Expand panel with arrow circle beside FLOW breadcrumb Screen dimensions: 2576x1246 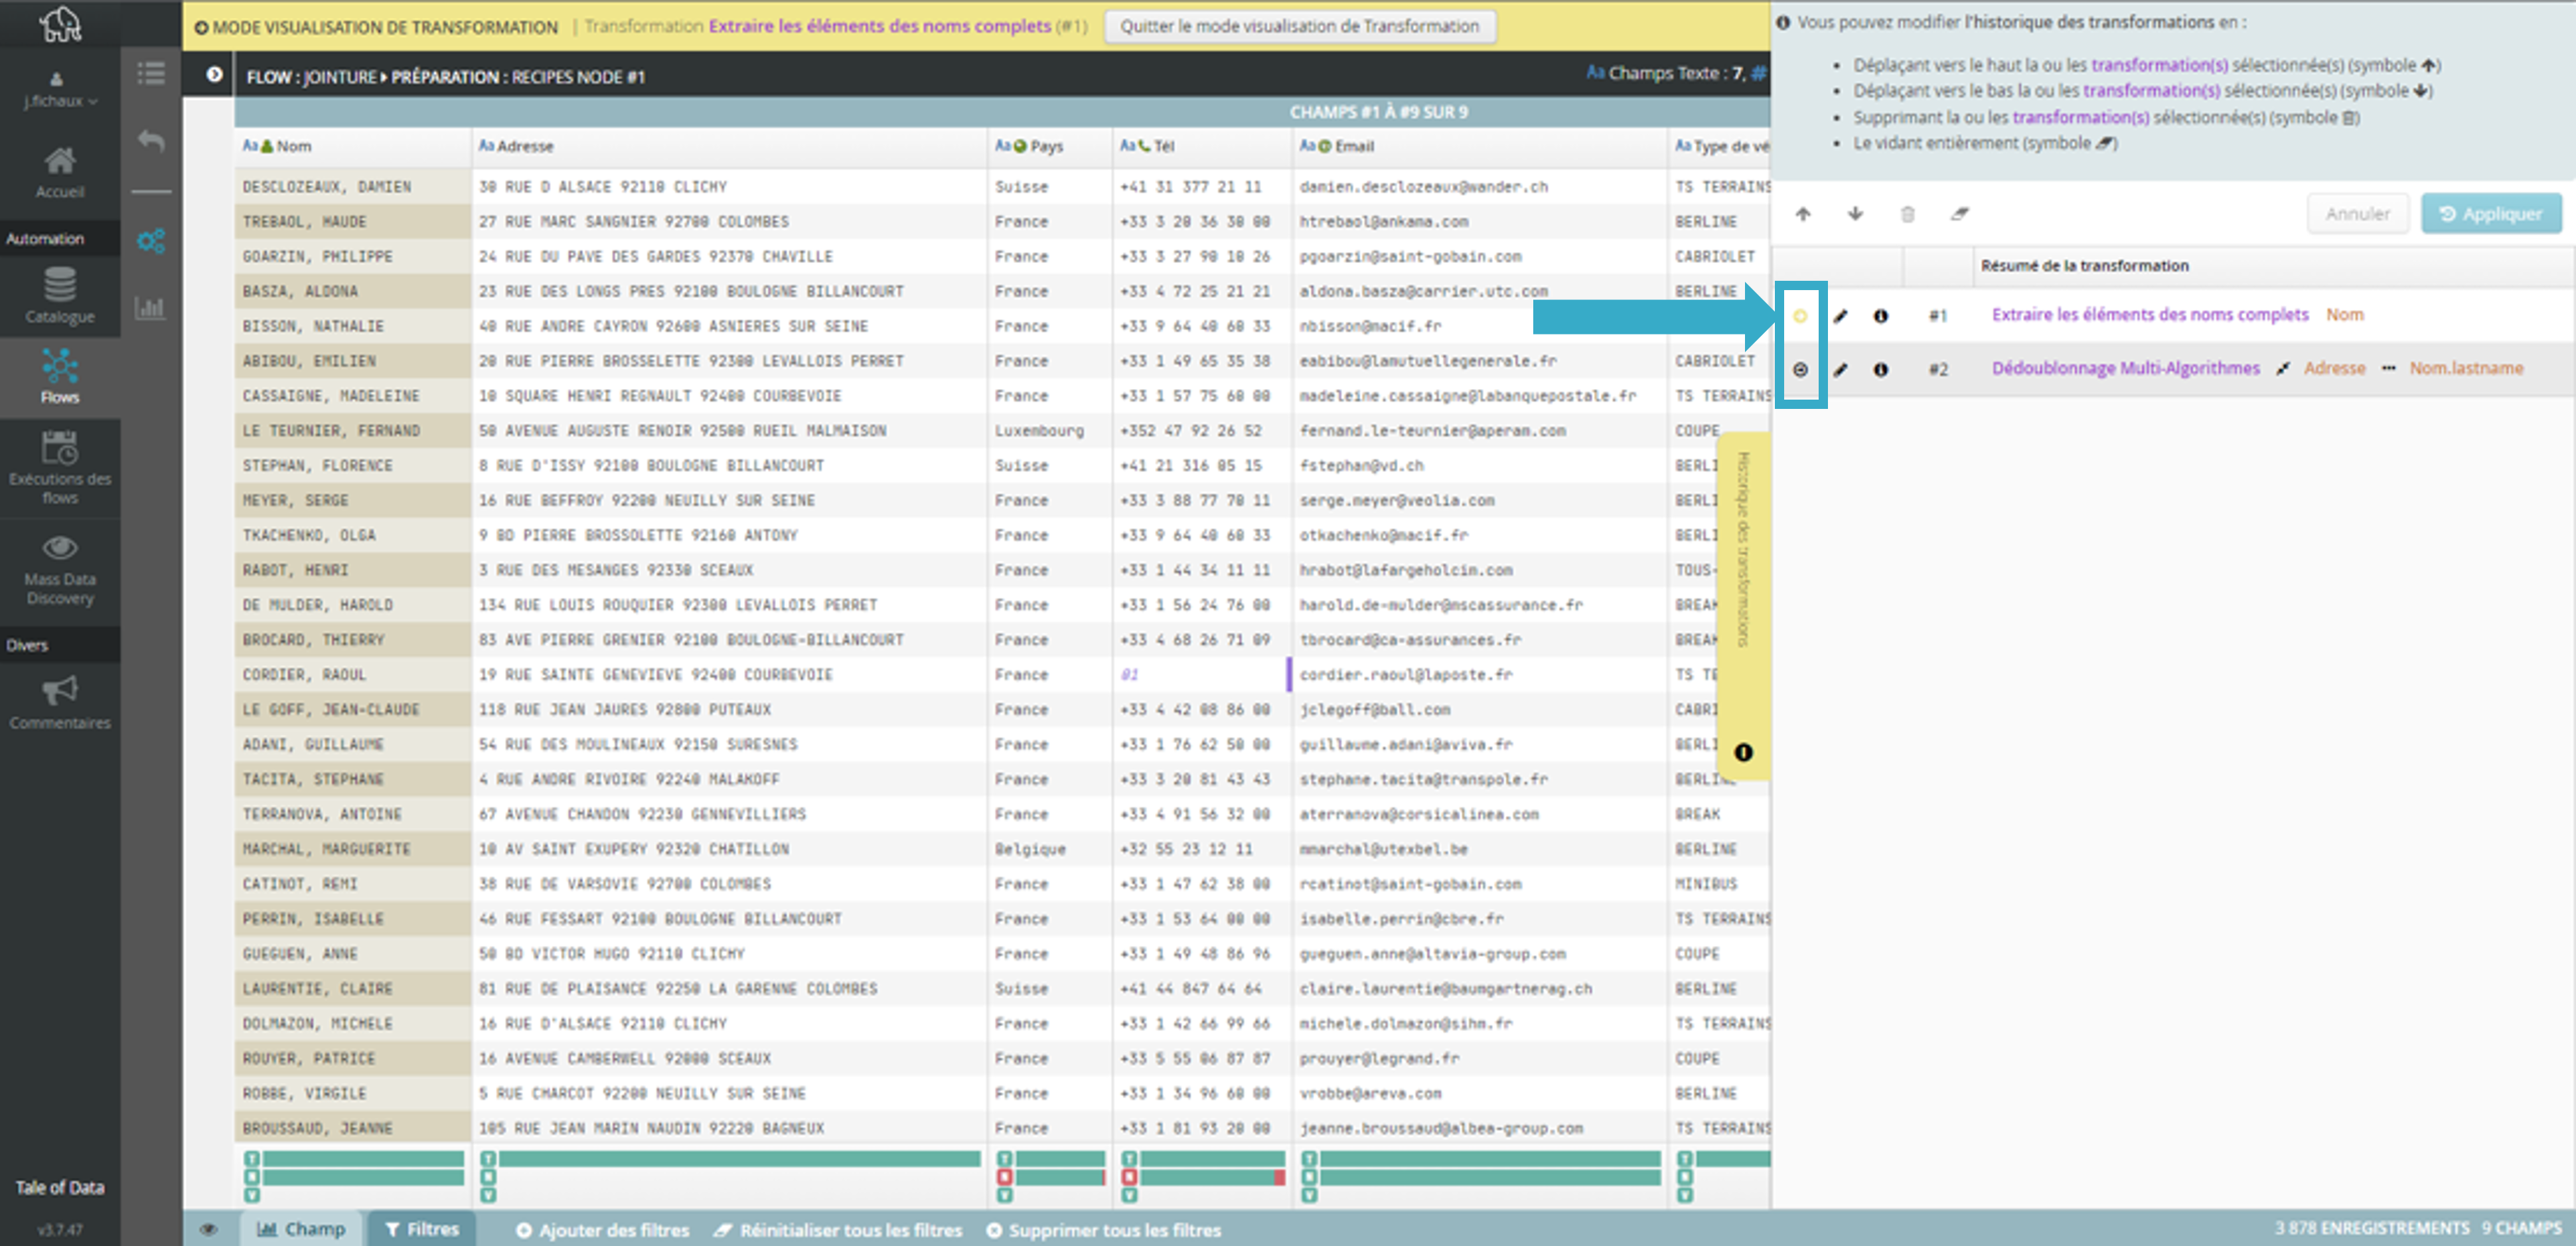[x=214, y=74]
